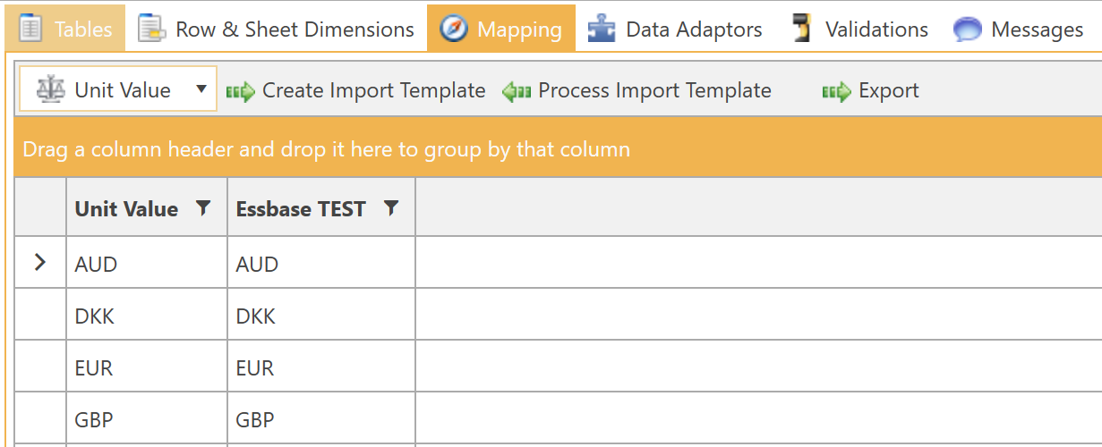The height and width of the screenshot is (447, 1102).
Task: Click the Mapping compass icon
Action: (454, 30)
